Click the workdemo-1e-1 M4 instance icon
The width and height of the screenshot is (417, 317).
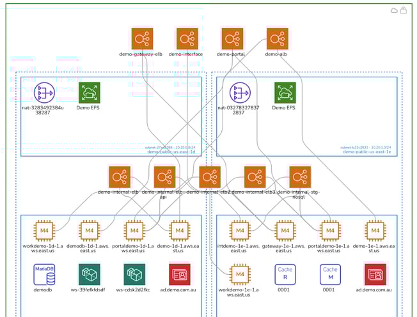pos(240,274)
